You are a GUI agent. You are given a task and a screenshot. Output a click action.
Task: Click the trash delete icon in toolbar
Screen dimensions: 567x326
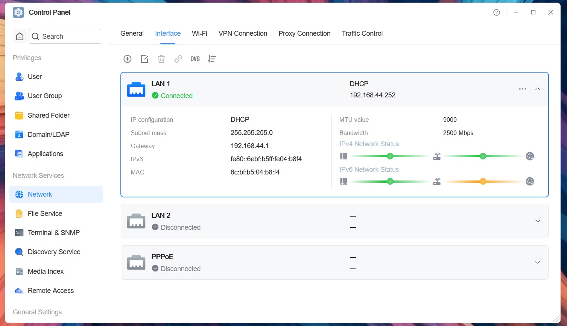161,59
